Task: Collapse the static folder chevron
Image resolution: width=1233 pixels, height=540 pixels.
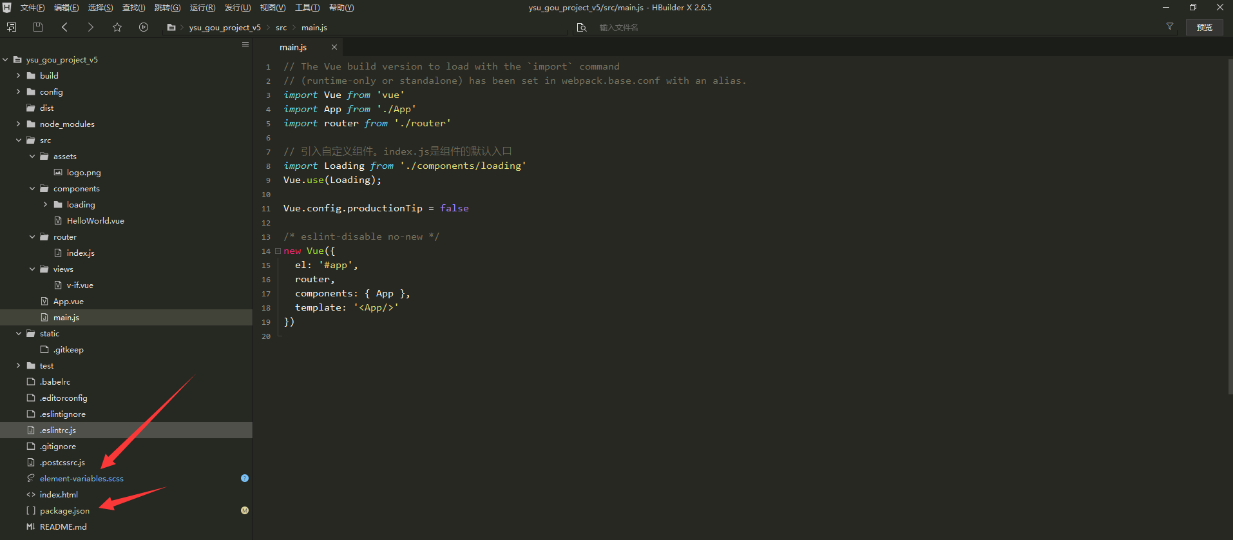Action: [19, 333]
